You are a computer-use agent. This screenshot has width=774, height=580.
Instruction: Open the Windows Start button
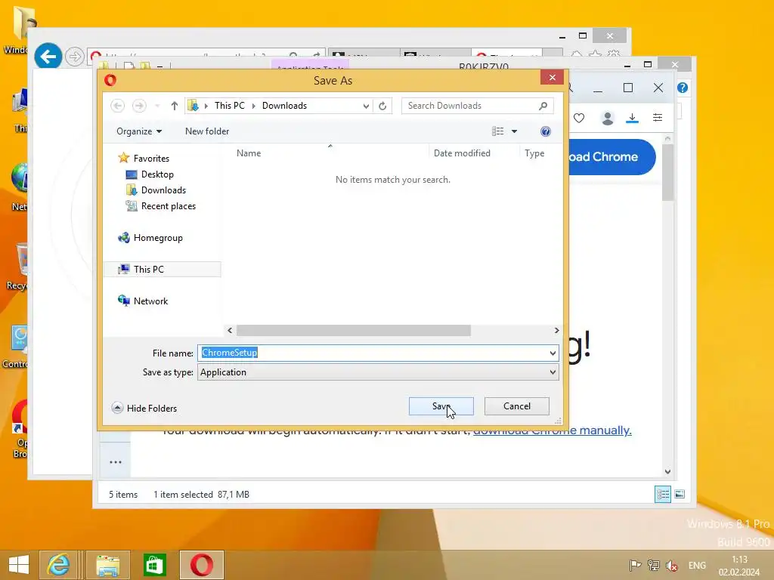(x=19, y=565)
